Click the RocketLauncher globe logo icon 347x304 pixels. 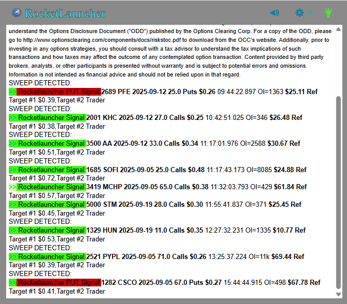tap(17, 13)
